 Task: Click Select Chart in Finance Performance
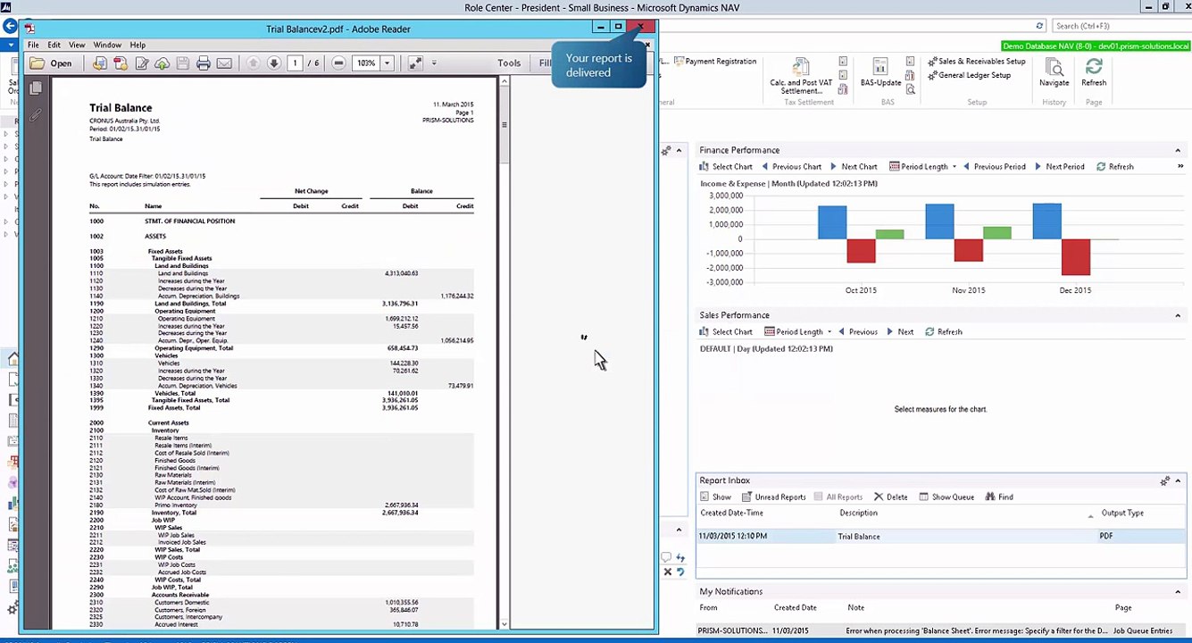coord(726,166)
